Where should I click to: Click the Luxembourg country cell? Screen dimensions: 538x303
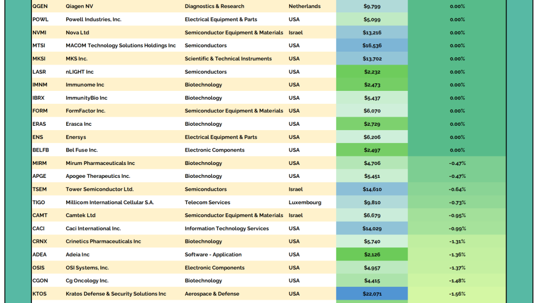[x=305, y=203]
